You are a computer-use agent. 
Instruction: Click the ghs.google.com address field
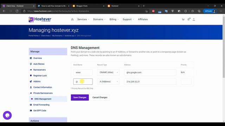[x=150, y=72]
